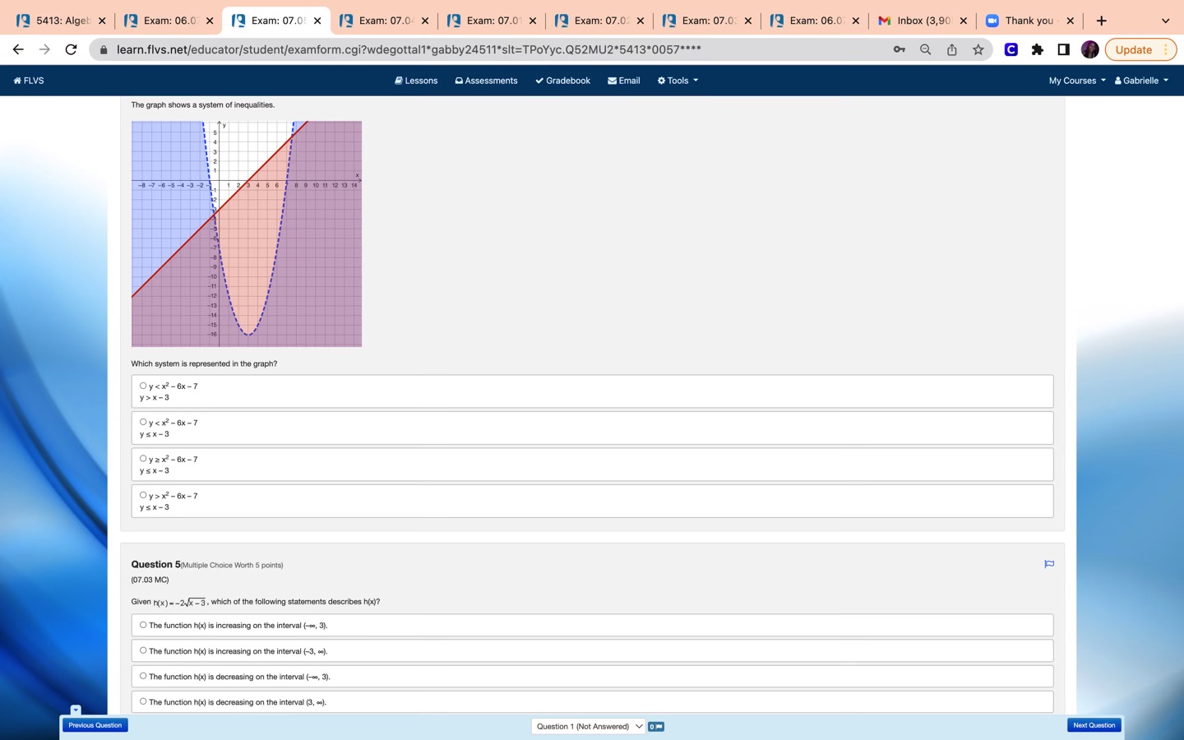Click the Chrome Update button
The width and height of the screenshot is (1184, 740).
coord(1140,49)
